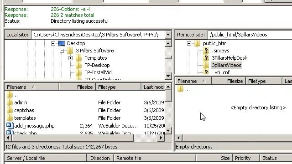The image size is (292, 164).
Task: Click remote file list scroll left arrow
Action: click(x=178, y=138)
